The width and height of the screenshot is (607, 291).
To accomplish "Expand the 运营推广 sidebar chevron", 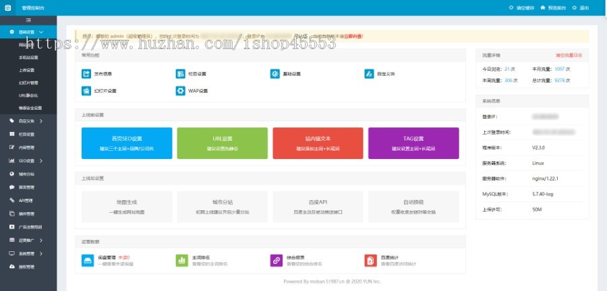I will (x=41, y=240).
